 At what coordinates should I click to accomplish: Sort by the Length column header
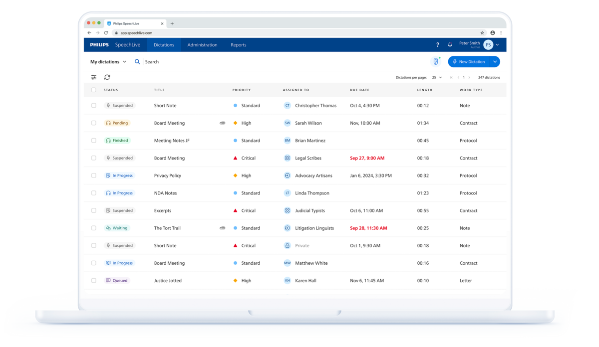[425, 90]
